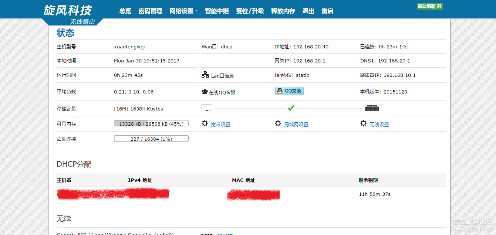The image size is (496, 235).
Task: Turn off the 自动刷新 auto-refresh toggle
Action: [429, 6]
